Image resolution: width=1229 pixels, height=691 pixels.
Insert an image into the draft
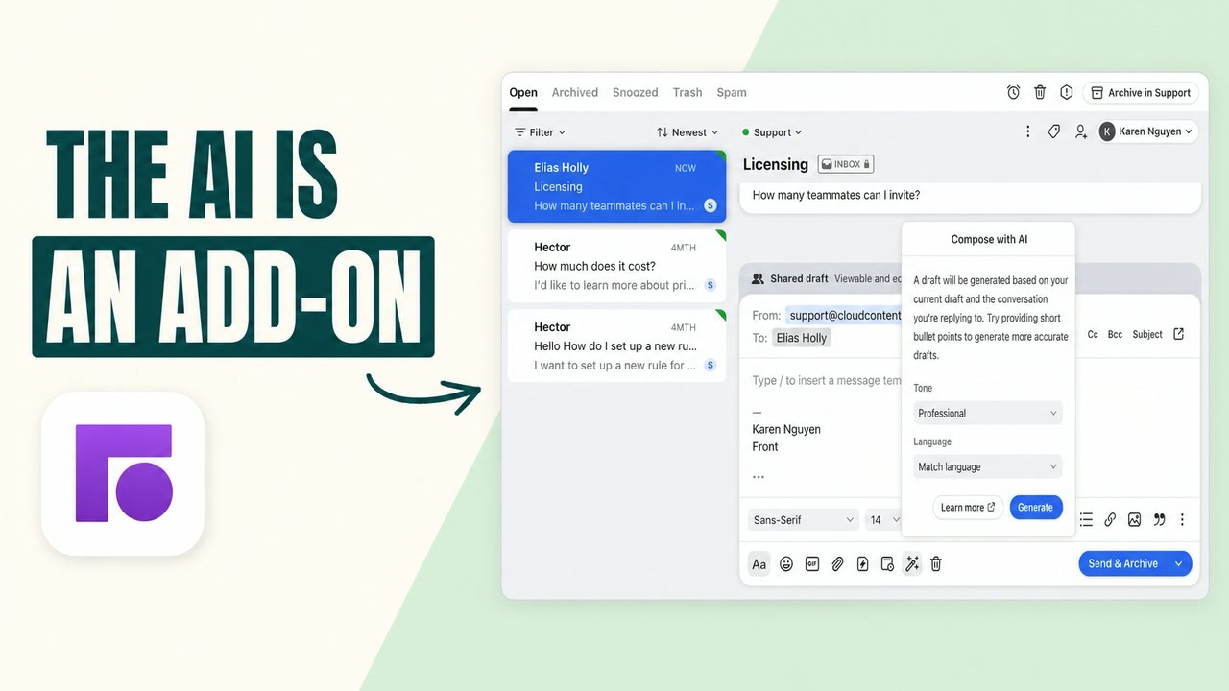pos(1134,519)
